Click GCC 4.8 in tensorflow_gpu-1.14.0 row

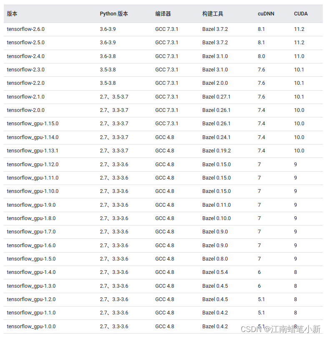coord(165,137)
